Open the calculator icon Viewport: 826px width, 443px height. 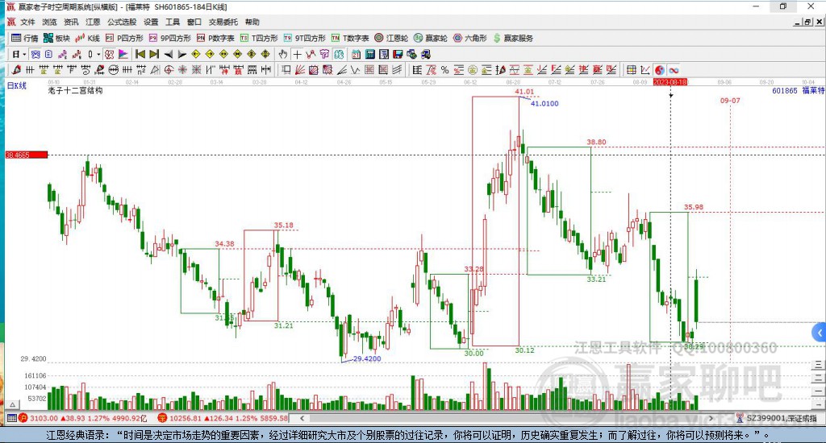[x=369, y=54]
